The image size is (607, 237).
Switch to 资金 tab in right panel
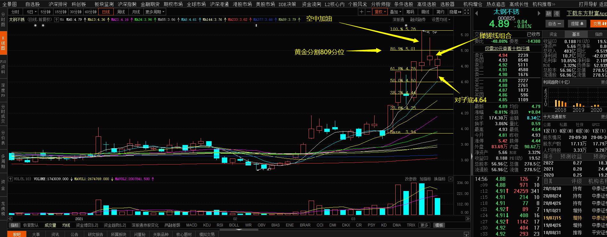(x=553, y=34)
